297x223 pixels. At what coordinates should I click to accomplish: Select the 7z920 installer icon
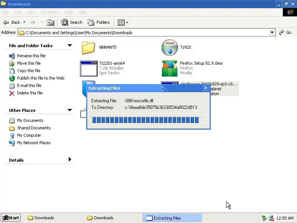tap(170, 48)
